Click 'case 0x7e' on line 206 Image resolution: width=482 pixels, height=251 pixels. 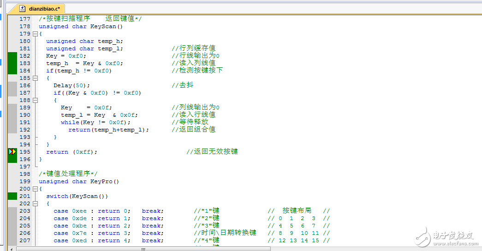[x=70, y=233]
